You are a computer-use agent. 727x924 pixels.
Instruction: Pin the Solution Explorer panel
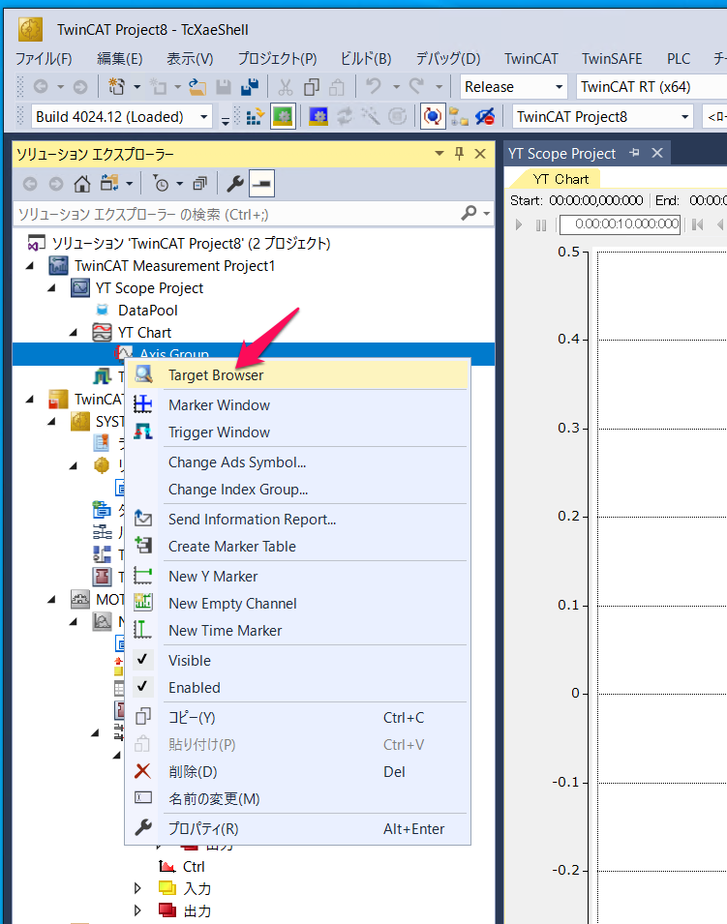click(459, 154)
